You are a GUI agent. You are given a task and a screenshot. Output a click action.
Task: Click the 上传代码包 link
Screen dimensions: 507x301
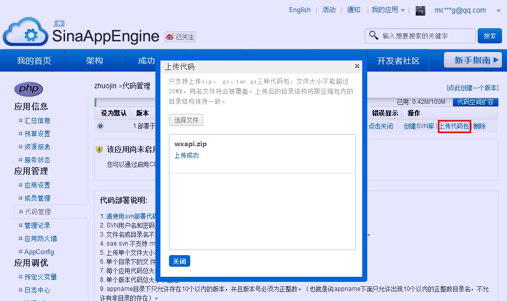pyautogui.click(x=454, y=127)
